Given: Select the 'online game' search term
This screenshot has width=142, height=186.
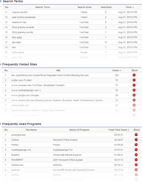Looking at the screenshot, I should [x=18, y=52].
